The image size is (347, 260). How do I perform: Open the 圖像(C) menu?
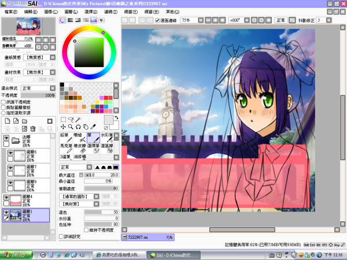tap(51, 12)
